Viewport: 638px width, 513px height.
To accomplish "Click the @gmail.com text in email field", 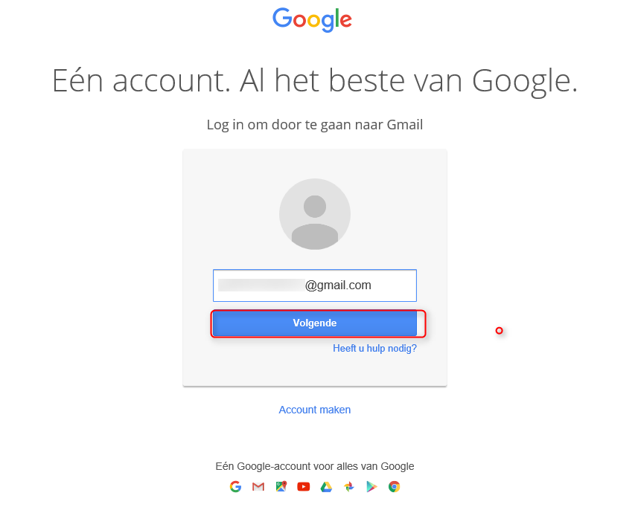I will (x=338, y=285).
